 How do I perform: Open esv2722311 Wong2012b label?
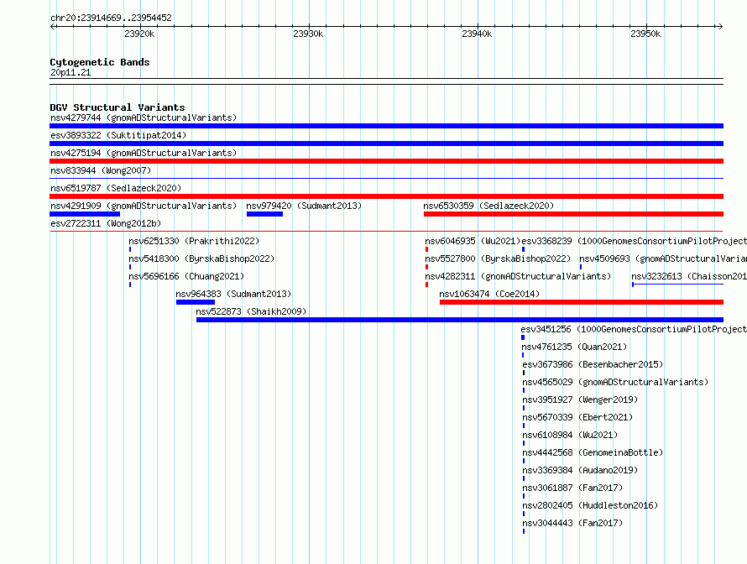[x=106, y=223]
